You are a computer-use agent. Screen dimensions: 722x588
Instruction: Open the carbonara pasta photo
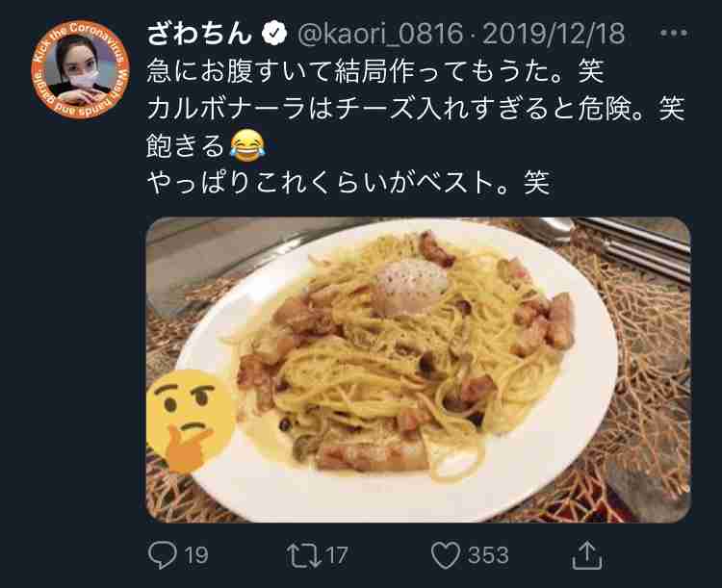tap(418, 370)
